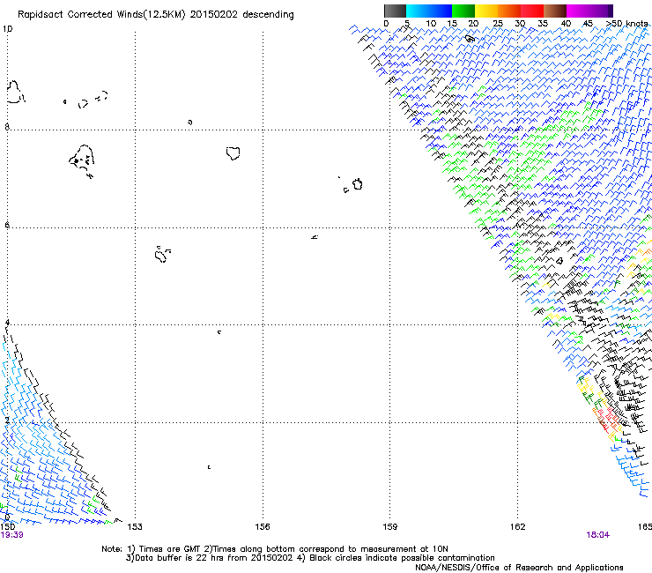Pick the red 30-35 knots legend segment
Image resolution: width=652 pixels, height=573 pixels.
tap(532, 11)
